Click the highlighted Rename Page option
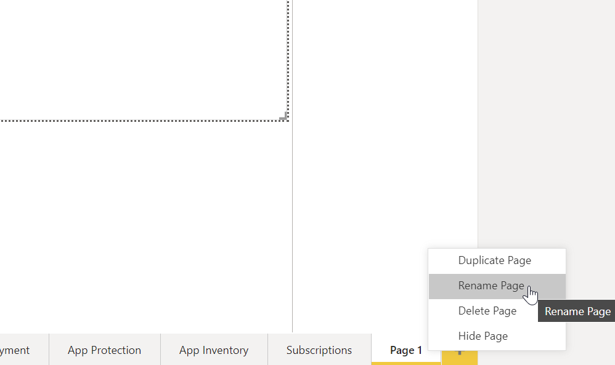This screenshot has height=365, width=615. (x=491, y=286)
